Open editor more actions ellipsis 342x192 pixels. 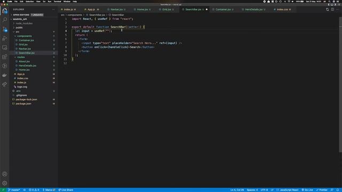click(x=338, y=10)
